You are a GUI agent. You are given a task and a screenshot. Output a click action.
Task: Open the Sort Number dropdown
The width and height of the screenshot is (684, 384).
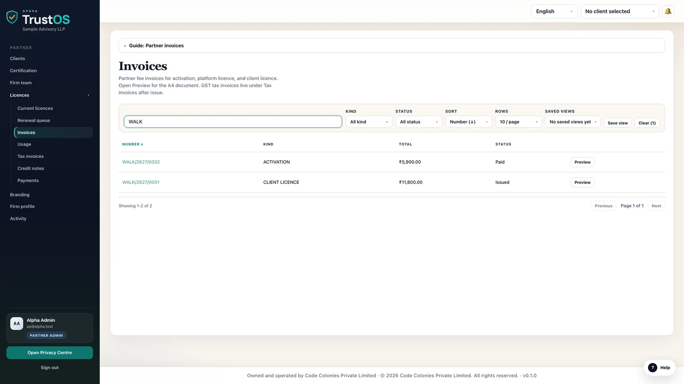coord(469,122)
